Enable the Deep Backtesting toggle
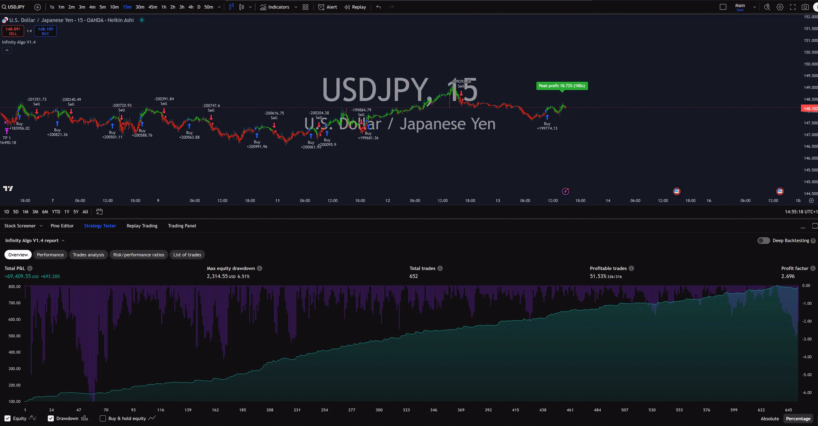 (764, 241)
